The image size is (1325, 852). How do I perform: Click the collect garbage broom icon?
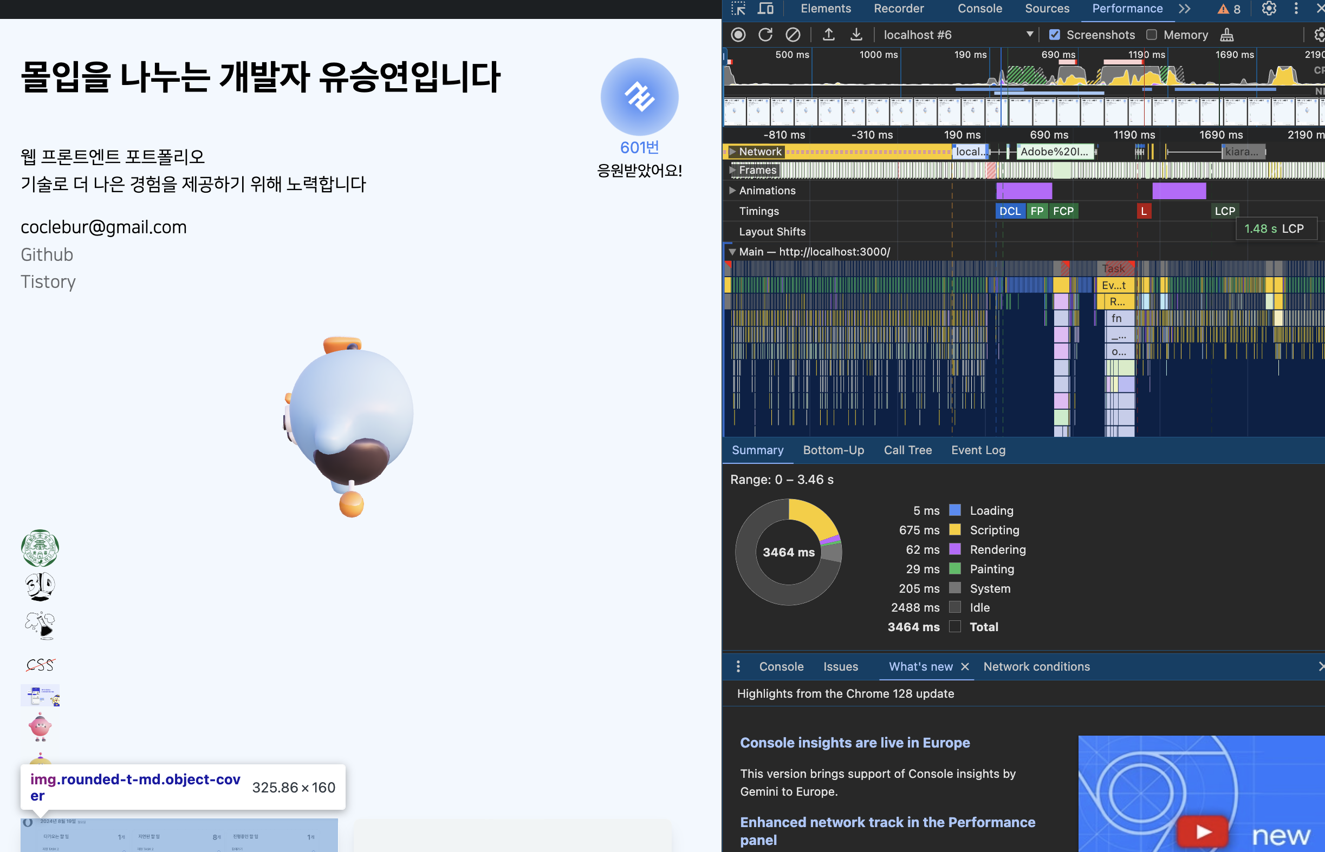coord(1227,35)
